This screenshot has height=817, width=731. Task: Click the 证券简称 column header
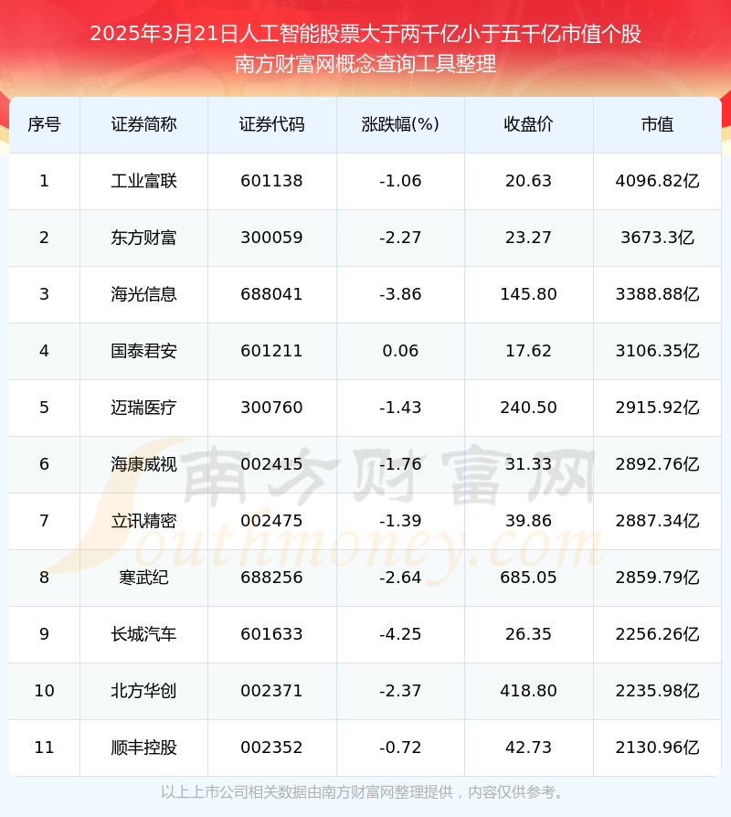(143, 124)
